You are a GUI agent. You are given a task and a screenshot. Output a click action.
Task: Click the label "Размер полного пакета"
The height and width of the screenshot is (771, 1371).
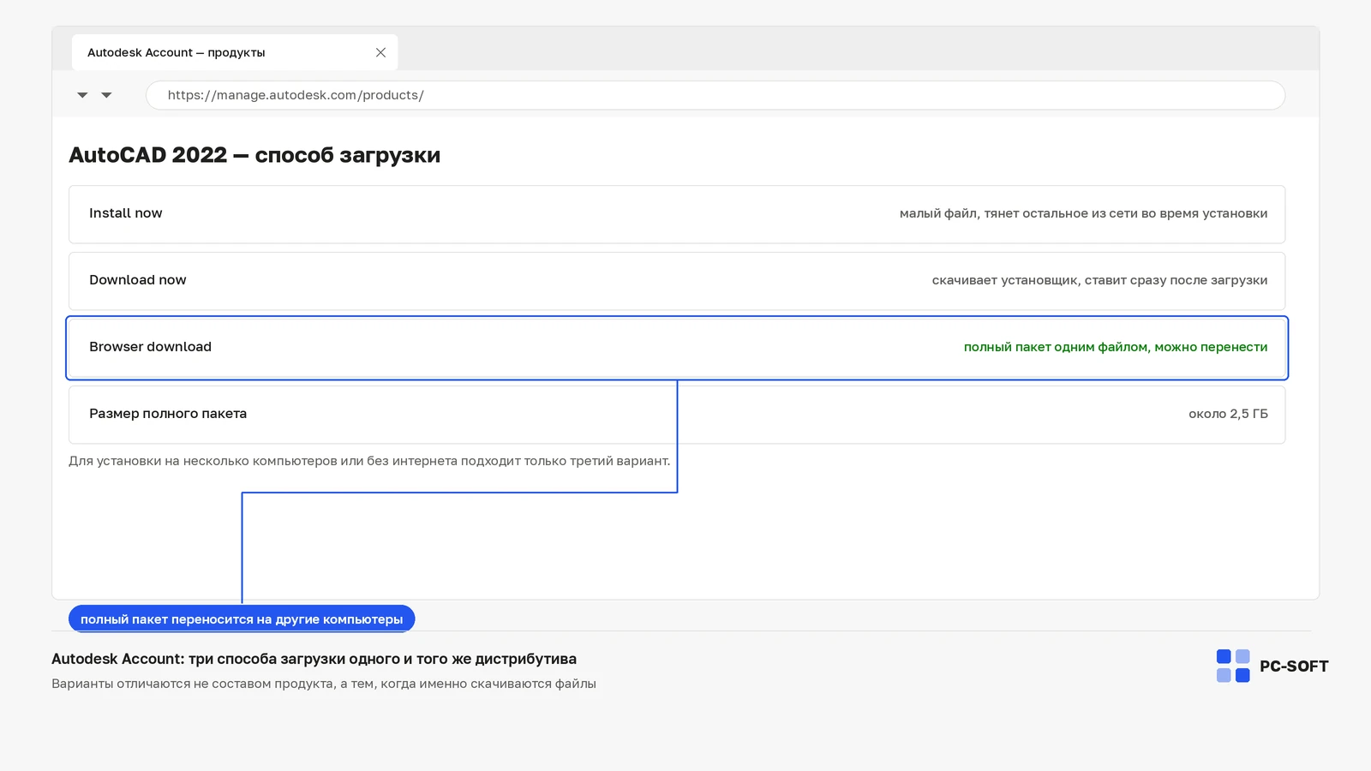point(168,414)
